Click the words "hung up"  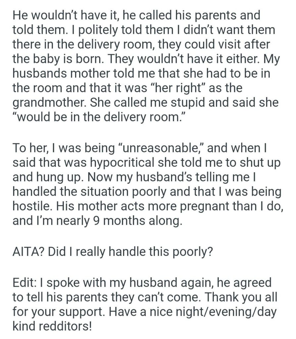click(x=60, y=176)
